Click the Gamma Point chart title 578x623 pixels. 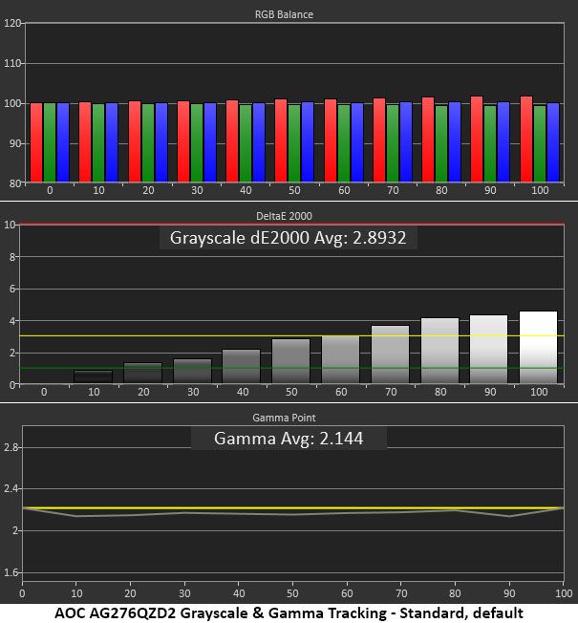pos(284,418)
